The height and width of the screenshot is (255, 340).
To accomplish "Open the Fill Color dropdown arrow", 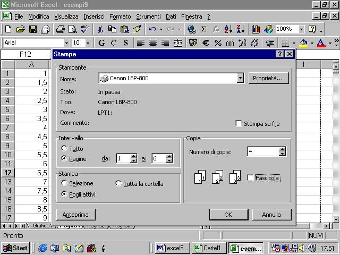I will click(x=312, y=43).
